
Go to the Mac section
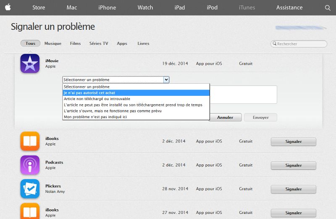(x=72, y=8)
